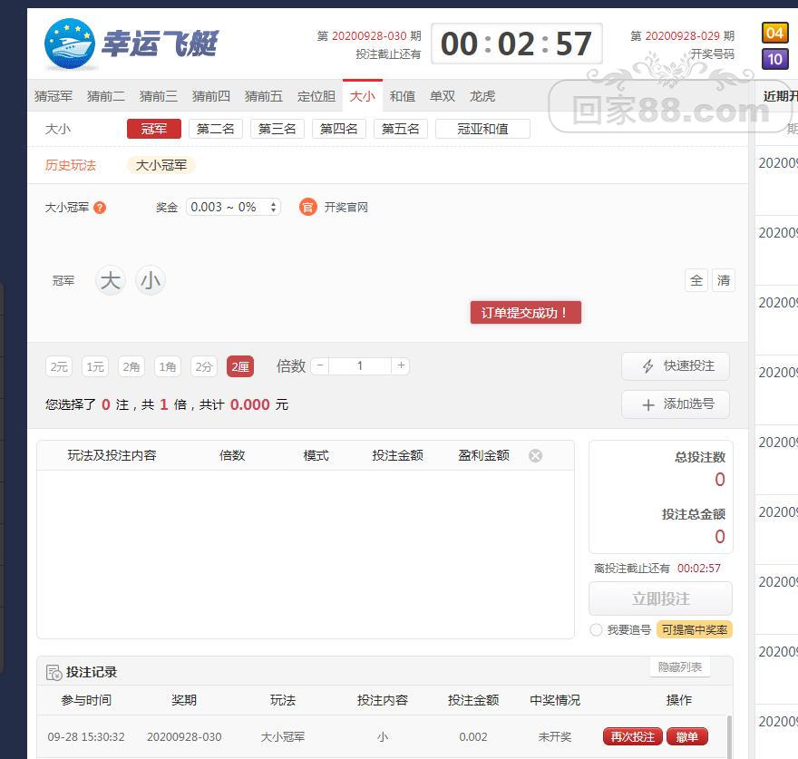This screenshot has height=759, width=798.
Task: Click the multiplier 倍数 input field
Action: [x=360, y=366]
